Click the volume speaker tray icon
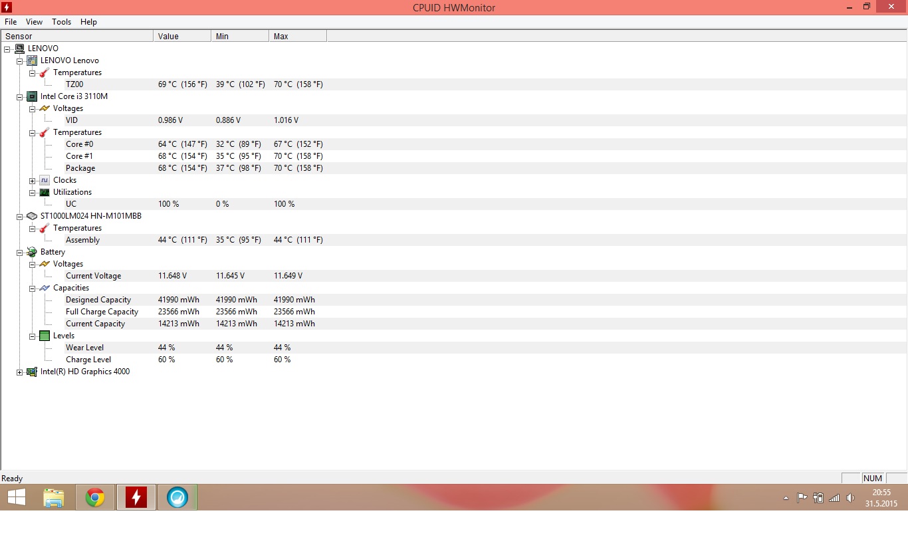This screenshot has width=908, height=557. 850,498
